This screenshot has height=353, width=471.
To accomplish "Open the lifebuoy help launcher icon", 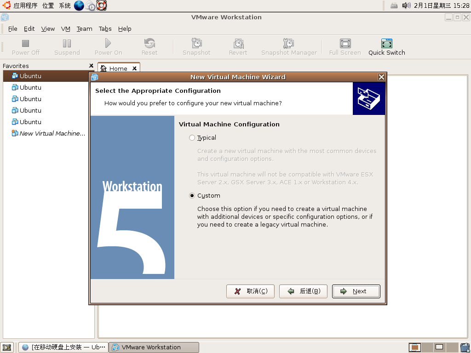I will (x=102, y=6).
